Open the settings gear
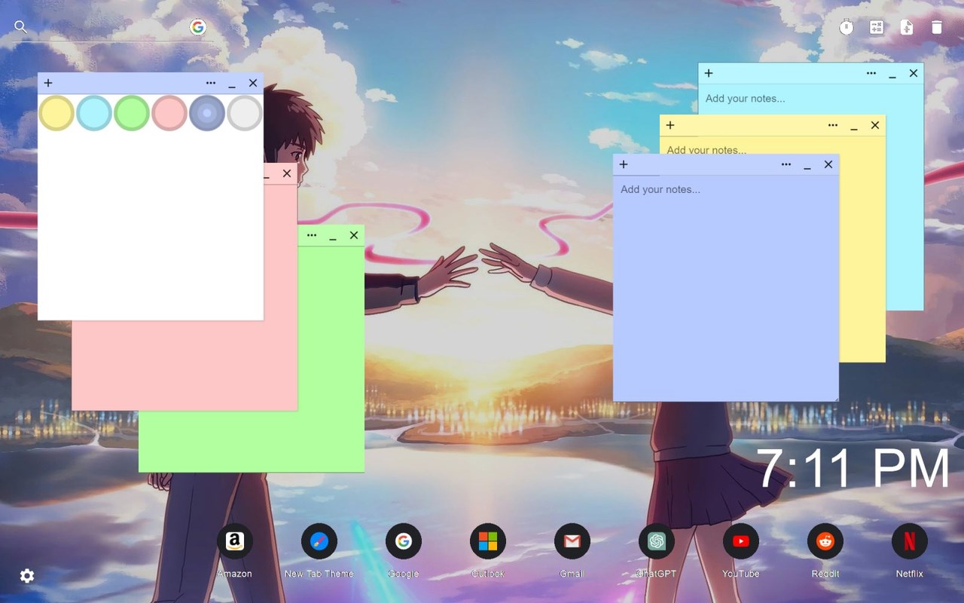Image resolution: width=964 pixels, height=603 pixels. (x=27, y=576)
